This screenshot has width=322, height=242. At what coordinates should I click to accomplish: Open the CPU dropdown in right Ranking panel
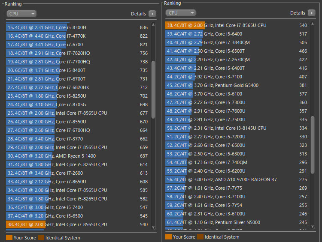coord(181,13)
